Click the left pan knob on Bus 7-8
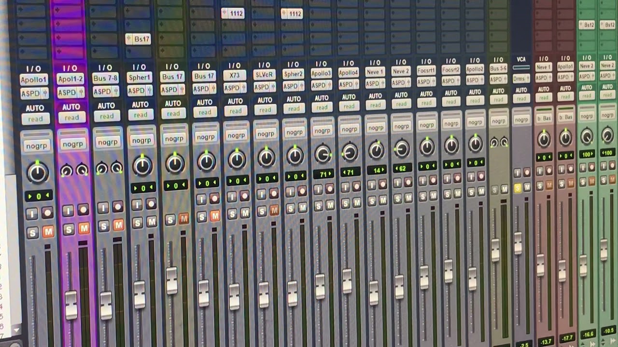618x347 pixels. 101,169
